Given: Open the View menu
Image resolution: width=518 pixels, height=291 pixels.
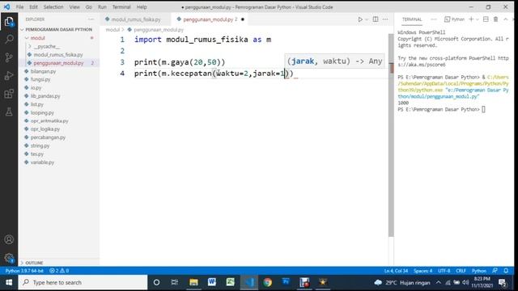Looking at the screenshot, I should tap(74, 7).
